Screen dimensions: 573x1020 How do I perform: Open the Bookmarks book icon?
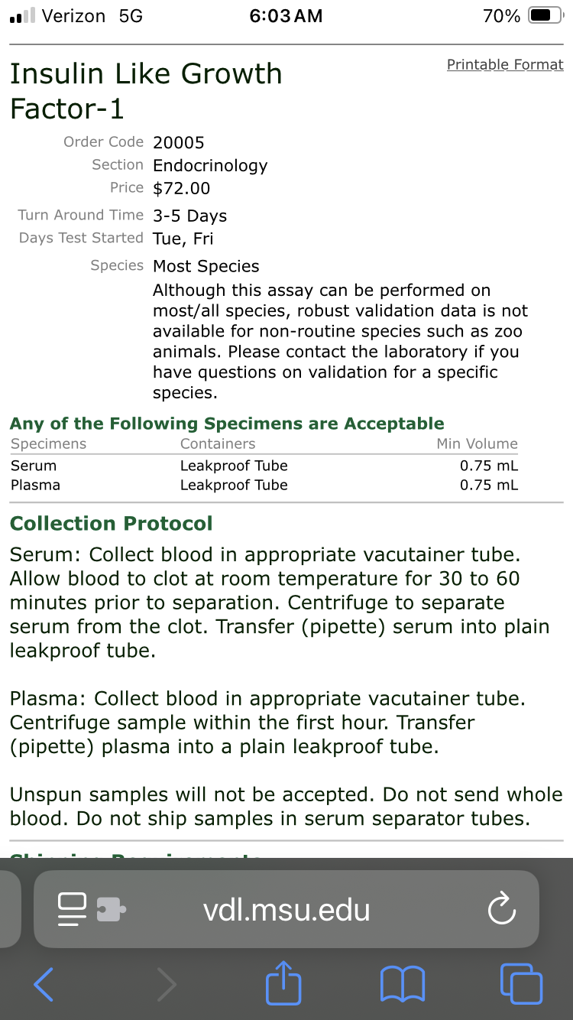click(402, 983)
